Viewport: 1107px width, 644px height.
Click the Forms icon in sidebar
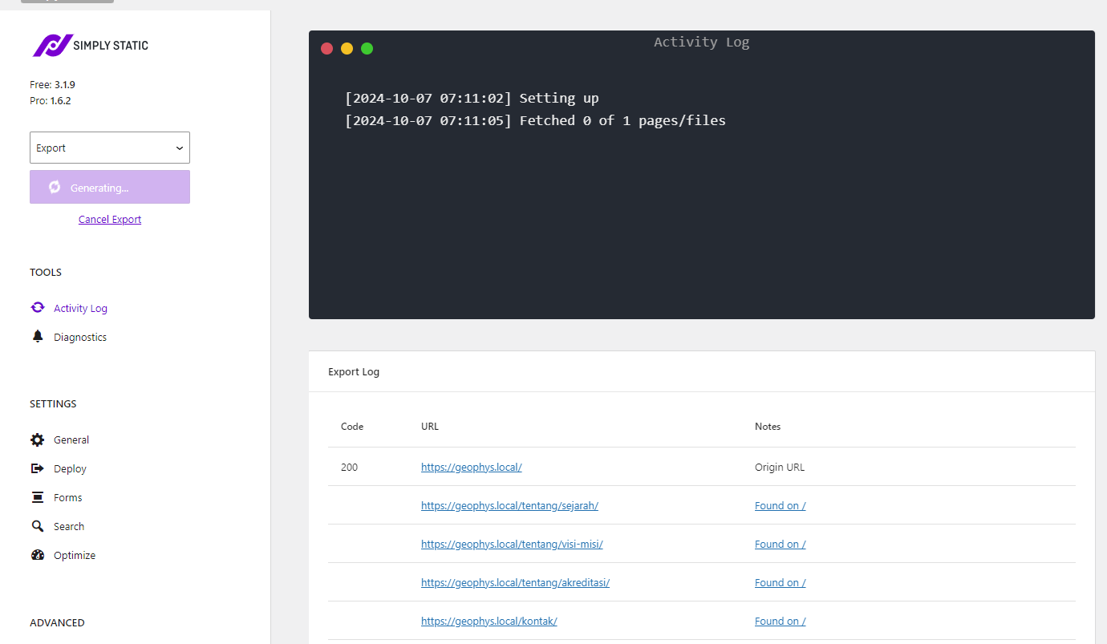coord(38,497)
